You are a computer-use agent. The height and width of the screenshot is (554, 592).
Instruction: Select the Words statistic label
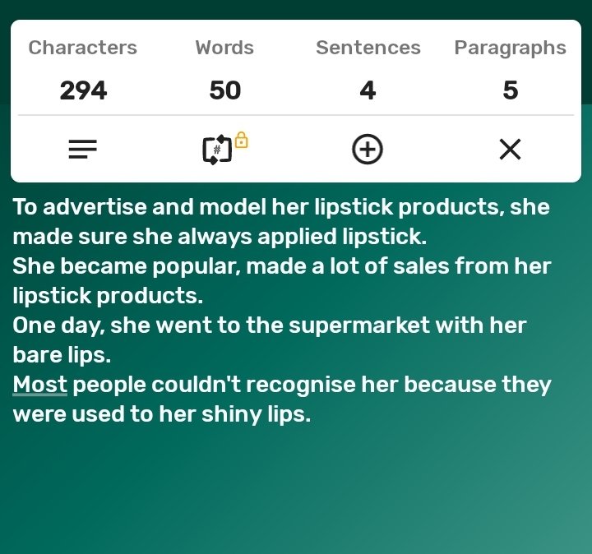pyautogui.click(x=224, y=48)
